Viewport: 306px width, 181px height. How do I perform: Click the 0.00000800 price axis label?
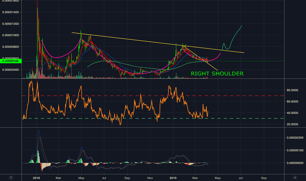(11, 47)
